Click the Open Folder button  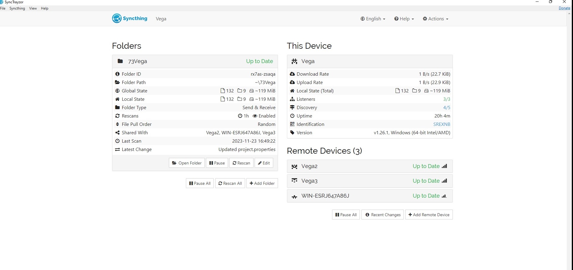[187, 163]
